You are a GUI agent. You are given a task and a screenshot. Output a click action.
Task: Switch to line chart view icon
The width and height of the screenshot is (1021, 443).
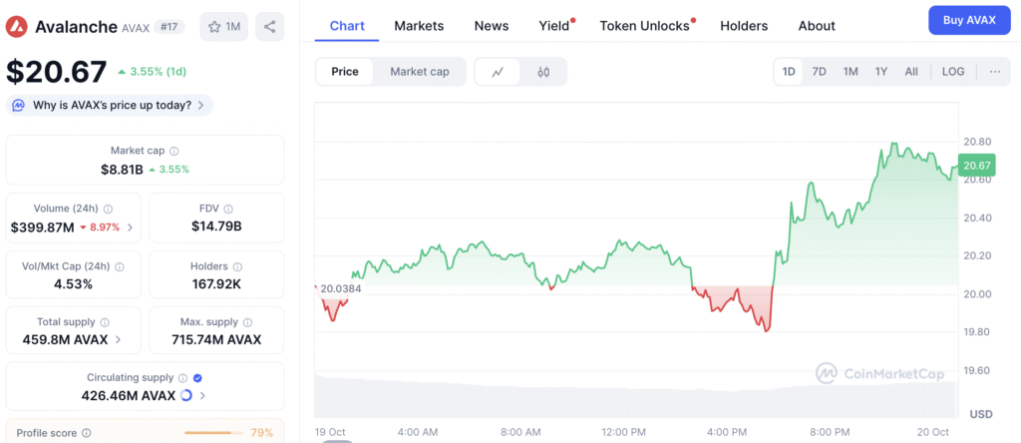[x=498, y=72]
